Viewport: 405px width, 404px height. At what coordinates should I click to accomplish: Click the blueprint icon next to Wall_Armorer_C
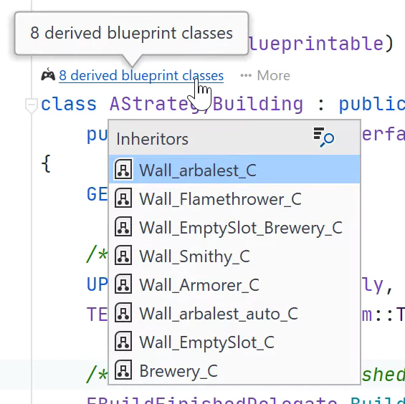(123, 284)
